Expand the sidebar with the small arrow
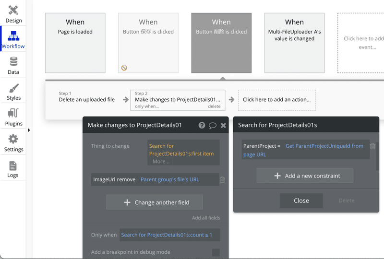384x259 pixels. [29, 130]
